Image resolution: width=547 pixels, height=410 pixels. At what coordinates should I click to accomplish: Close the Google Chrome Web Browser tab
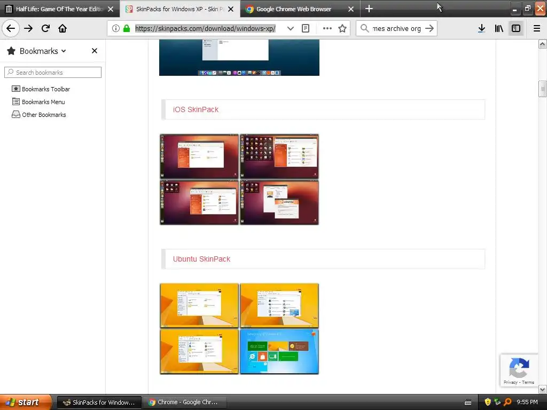[351, 9]
